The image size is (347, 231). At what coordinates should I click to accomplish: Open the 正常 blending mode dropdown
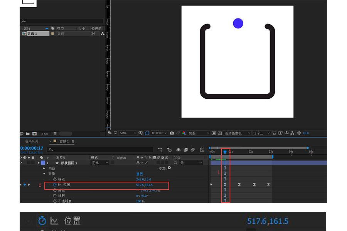[x=99, y=163]
